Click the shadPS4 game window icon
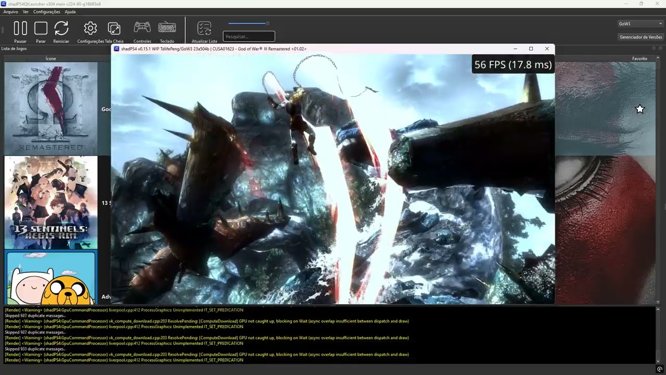666x375 pixels. tap(117, 48)
